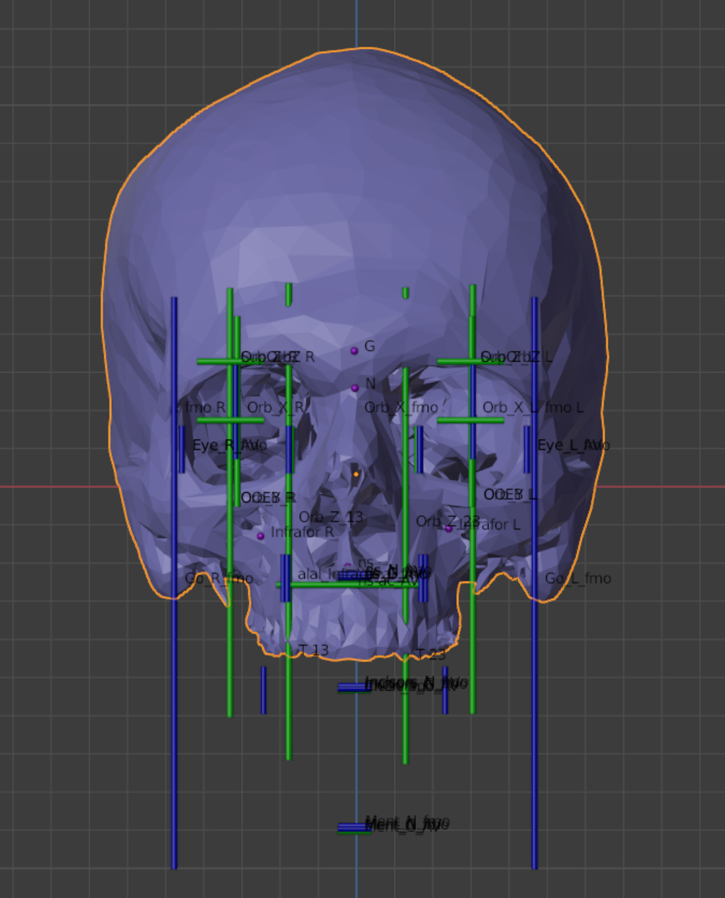Screen dimensions: 725x898
Task: Select the Eye_R label
Action: pyautogui.click(x=213, y=445)
